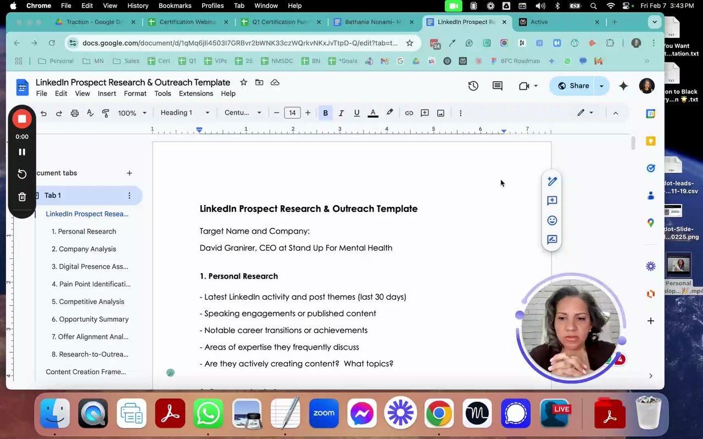Viewport: 703px width, 439px height.
Task: Open the Century font dropdown
Action: click(243, 113)
